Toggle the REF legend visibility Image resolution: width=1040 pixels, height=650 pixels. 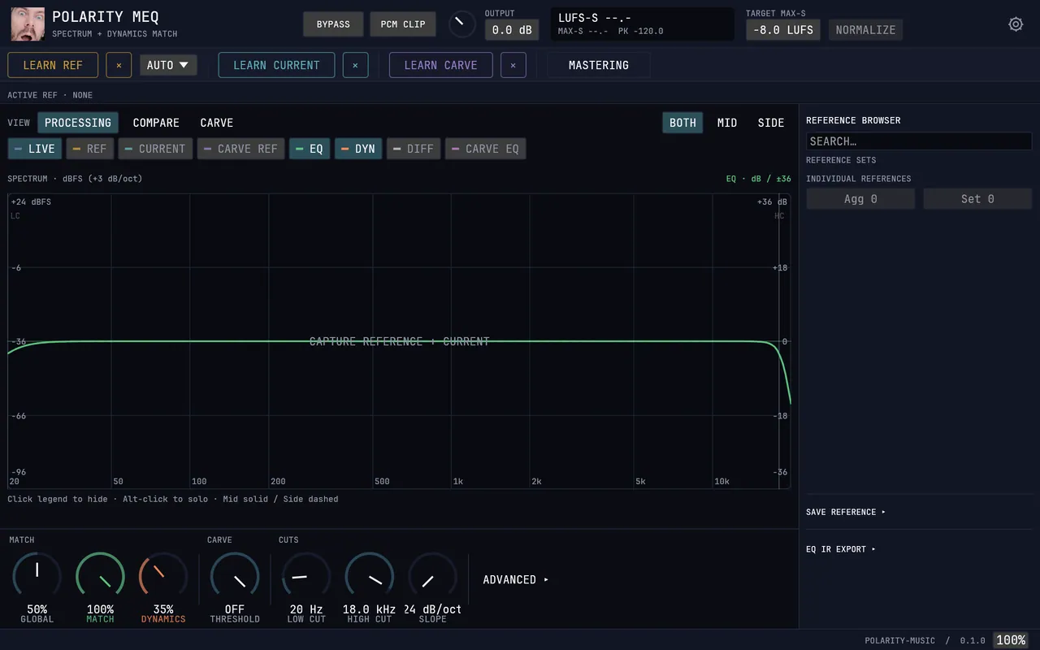coord(89,149)
